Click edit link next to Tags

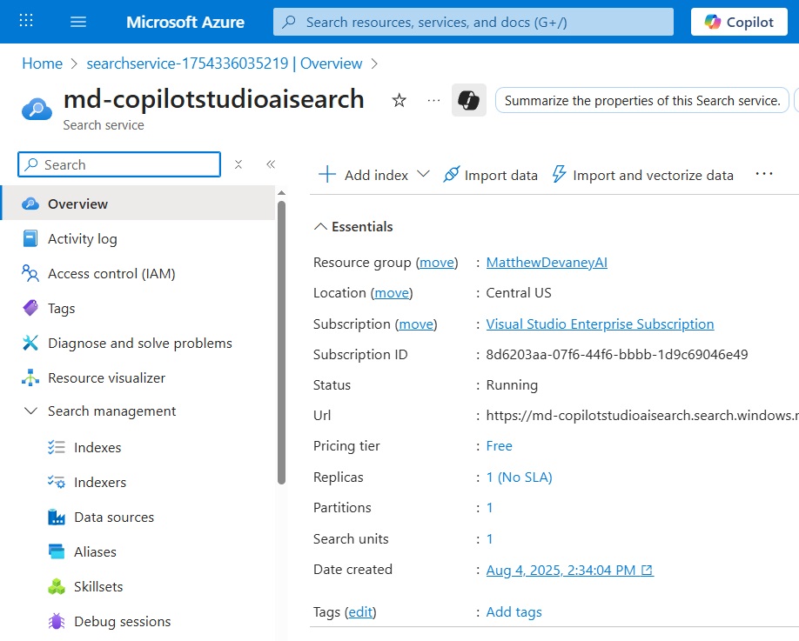click(360, 612)
